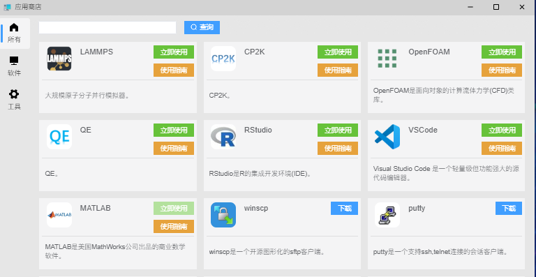
Task: Click the RStudio R logo
Action: 223,137
